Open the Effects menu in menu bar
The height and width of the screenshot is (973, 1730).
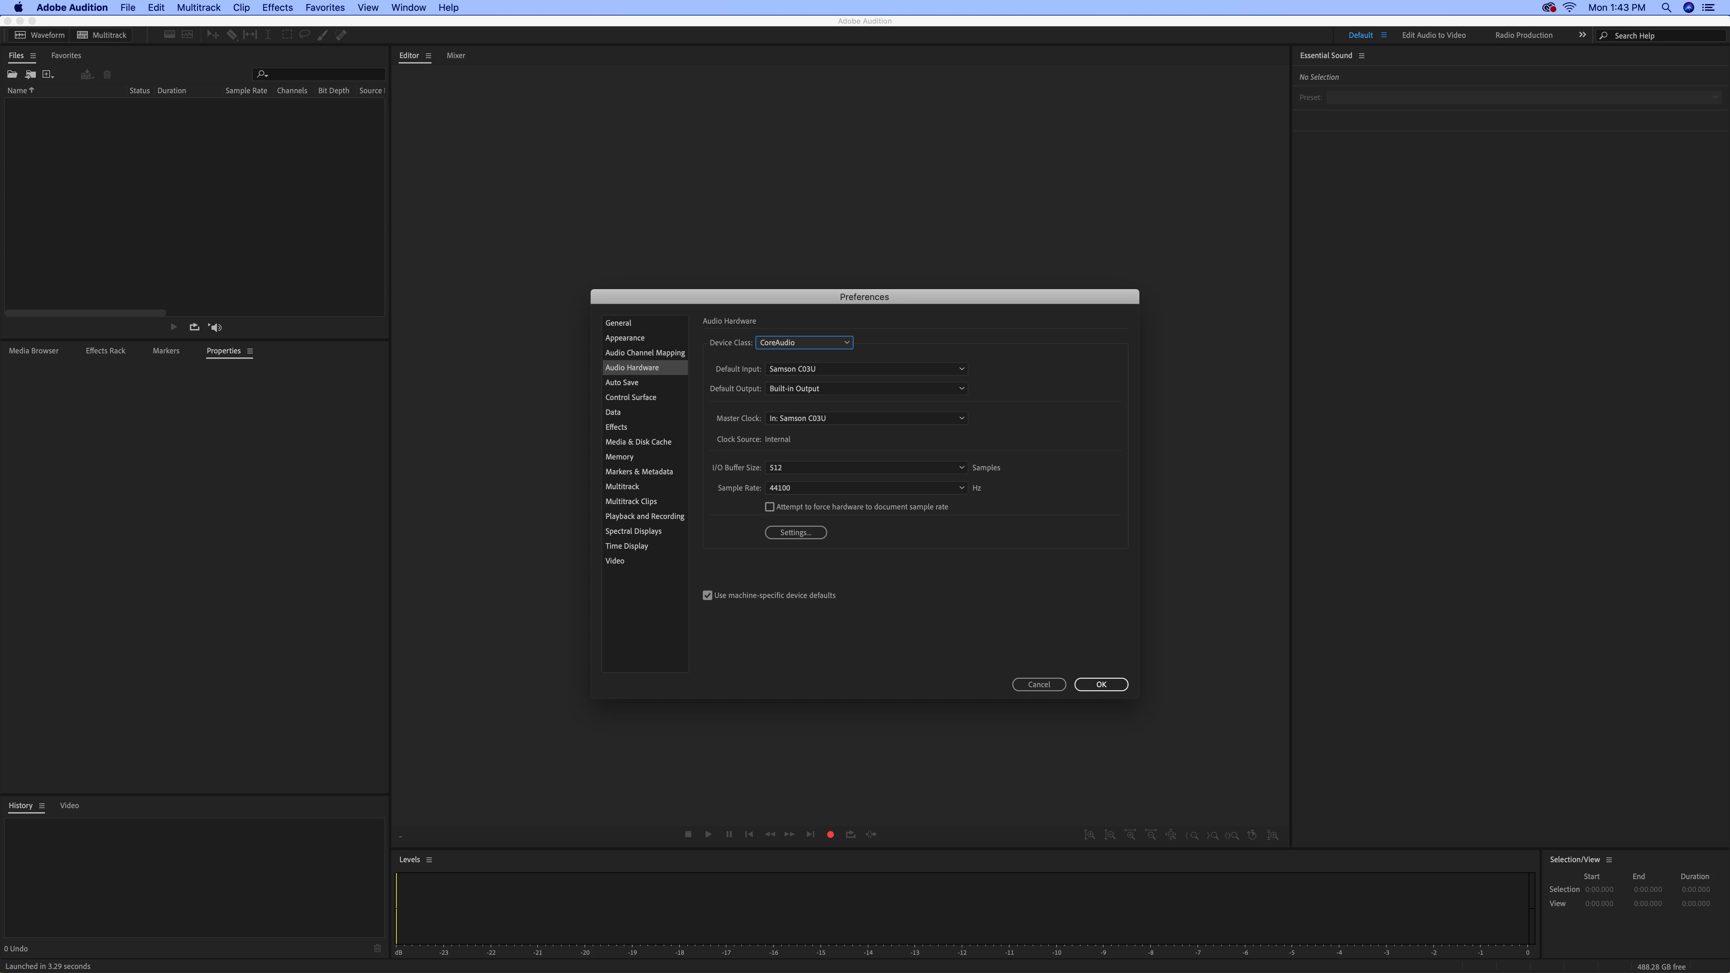click(277, 7)
